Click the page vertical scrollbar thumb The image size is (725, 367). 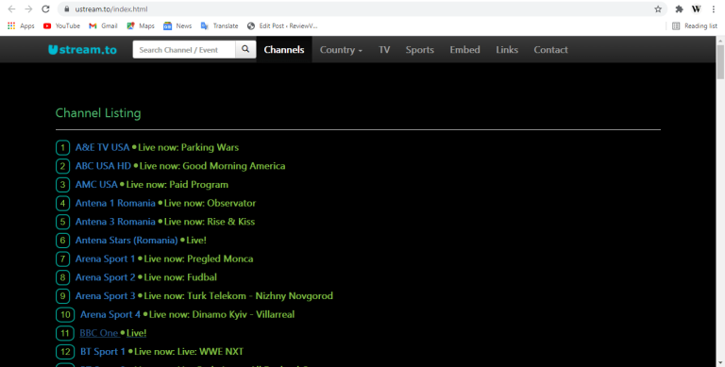pos(720,62)
